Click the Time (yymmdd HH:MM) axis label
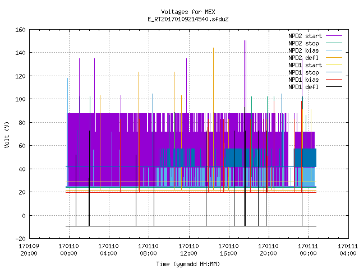Image resolution: width=359 pixels, height=269 pixels. pyautogui.click(x=188, y=264)
